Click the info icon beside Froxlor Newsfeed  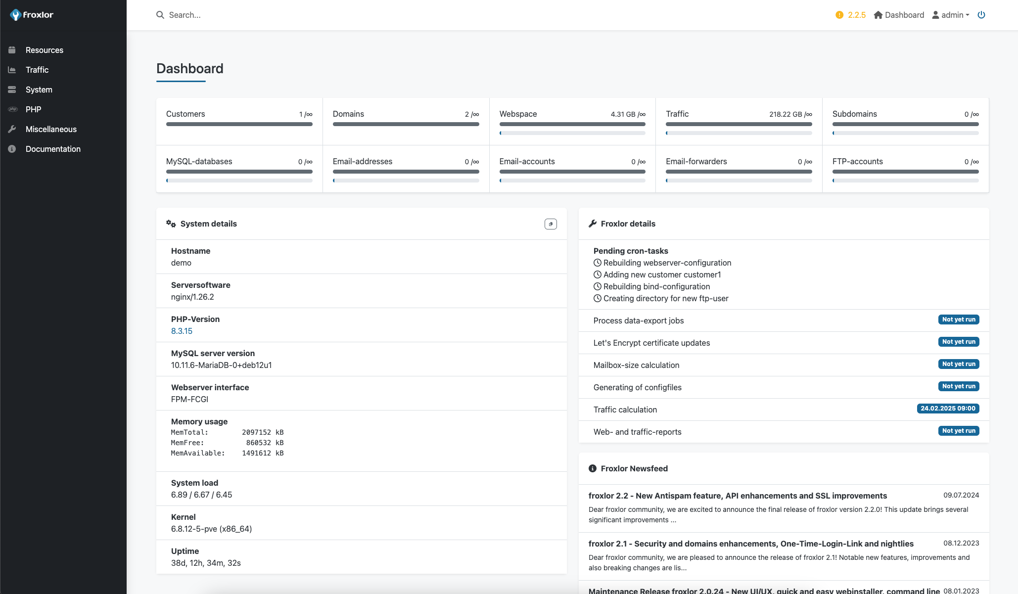[593, 468]
